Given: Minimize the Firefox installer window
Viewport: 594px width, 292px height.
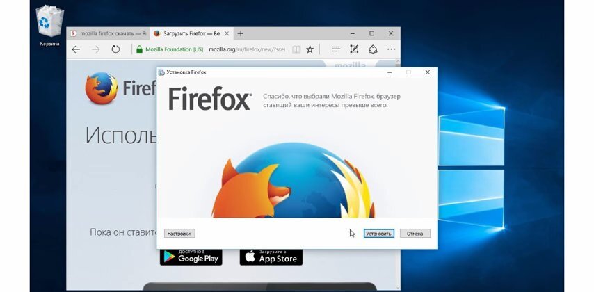Looking at the screenshot, I should tap(390, 72).
